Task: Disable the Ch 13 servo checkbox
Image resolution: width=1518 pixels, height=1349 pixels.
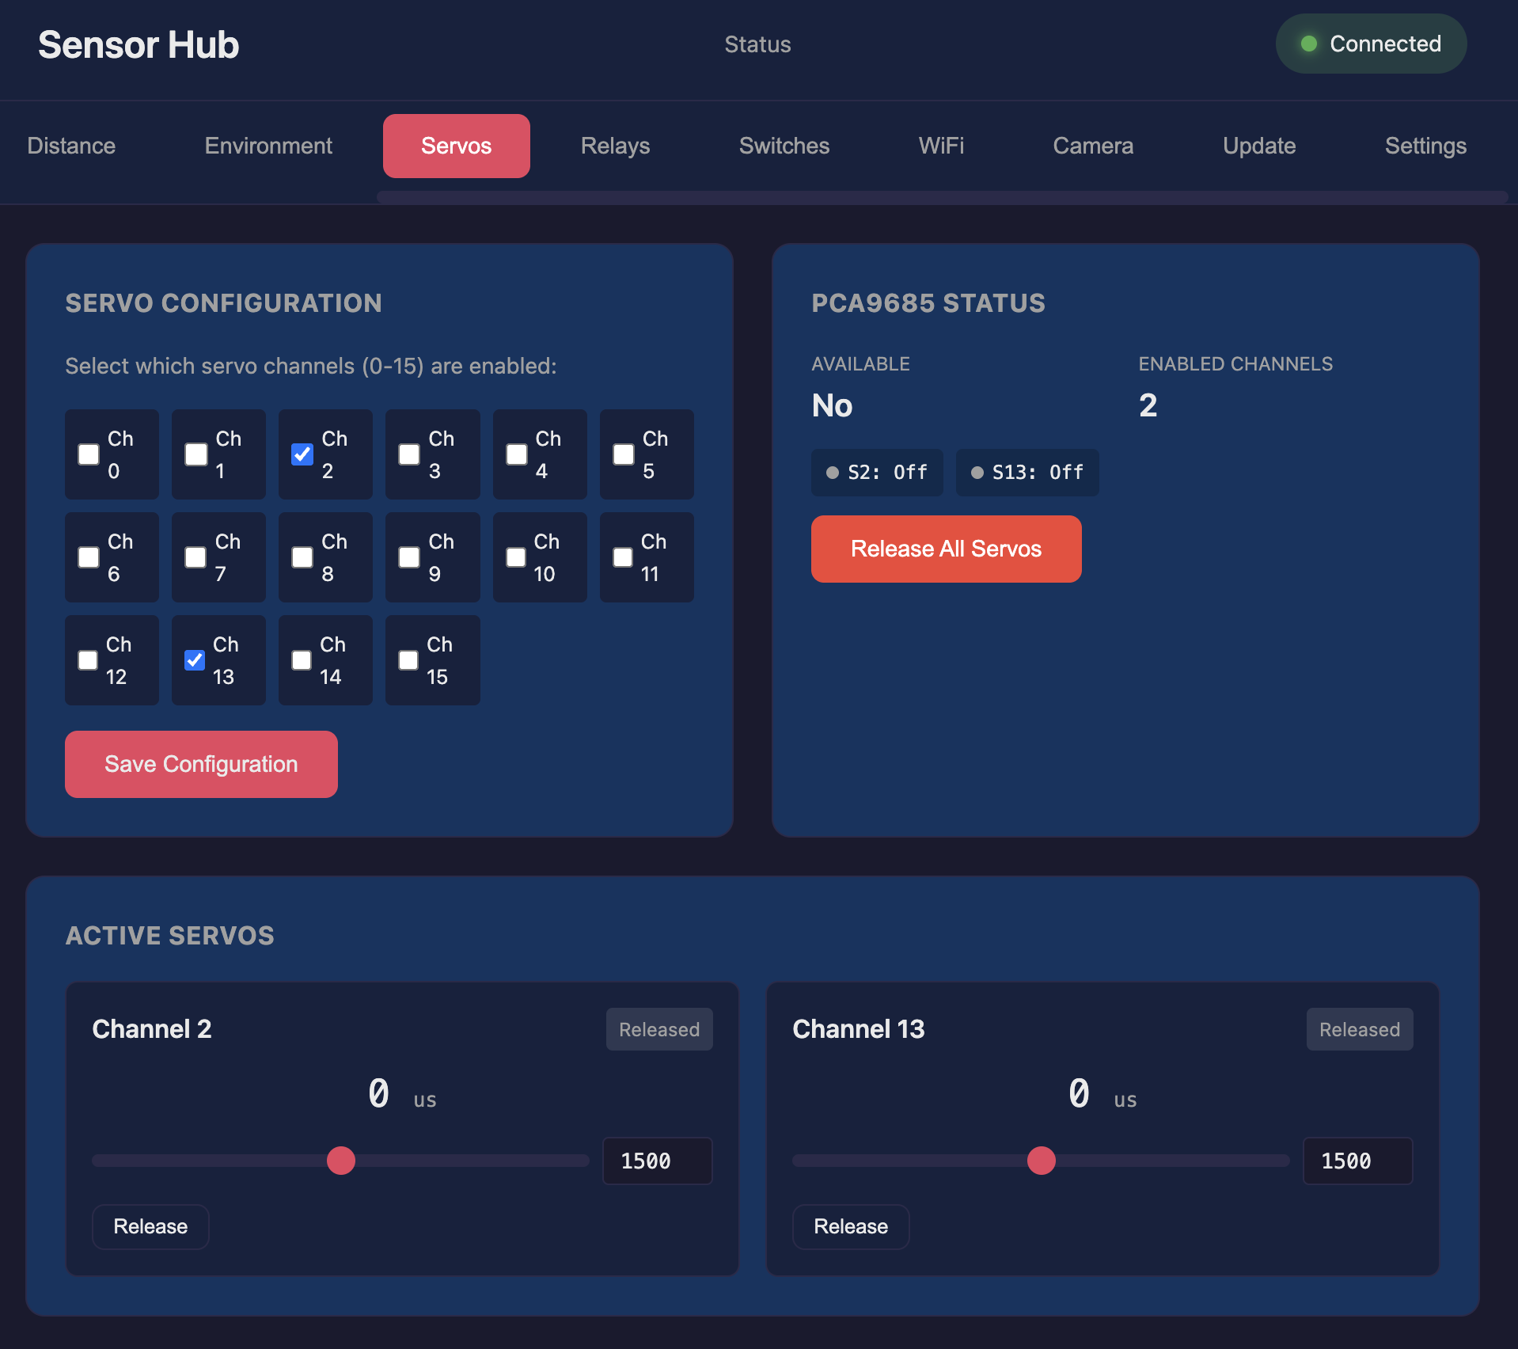Action: pos(195,660)
